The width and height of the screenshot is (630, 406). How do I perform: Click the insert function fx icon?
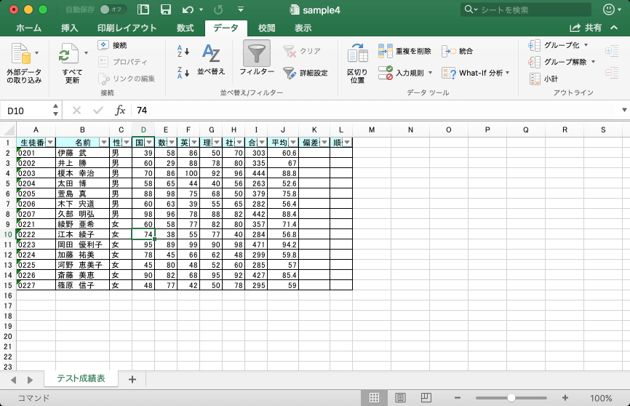coord(120,110)
